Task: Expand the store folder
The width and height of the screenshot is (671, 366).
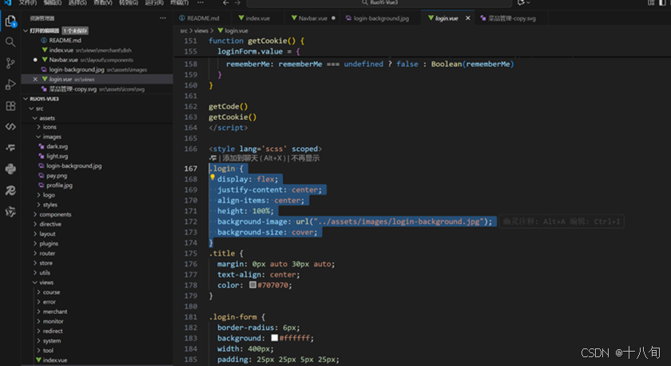Action: [34, 263]
